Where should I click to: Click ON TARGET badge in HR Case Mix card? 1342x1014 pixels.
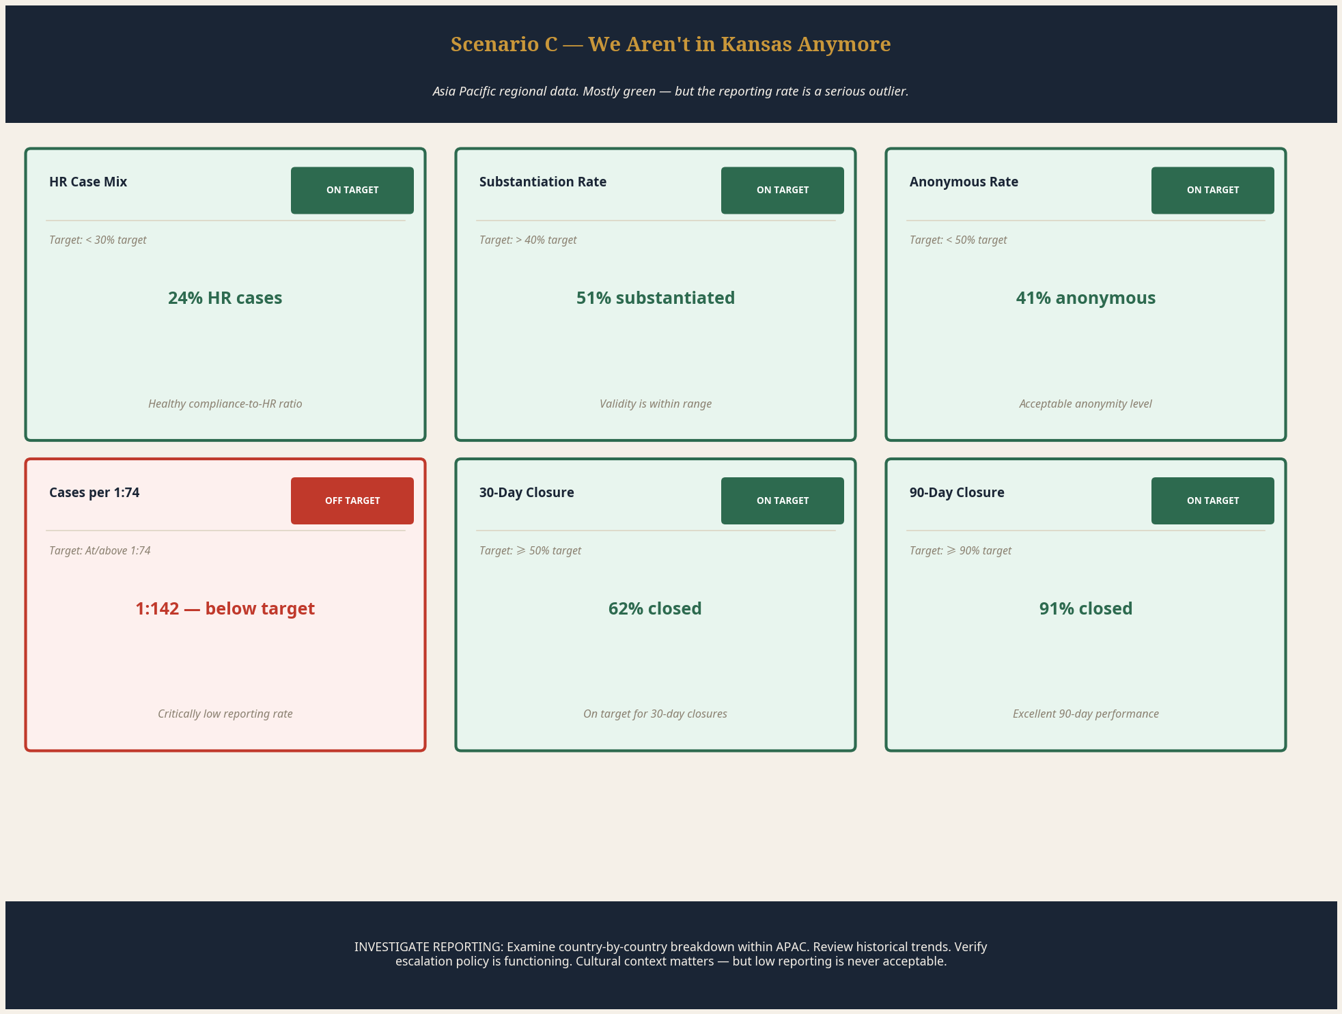pos(352,191)
